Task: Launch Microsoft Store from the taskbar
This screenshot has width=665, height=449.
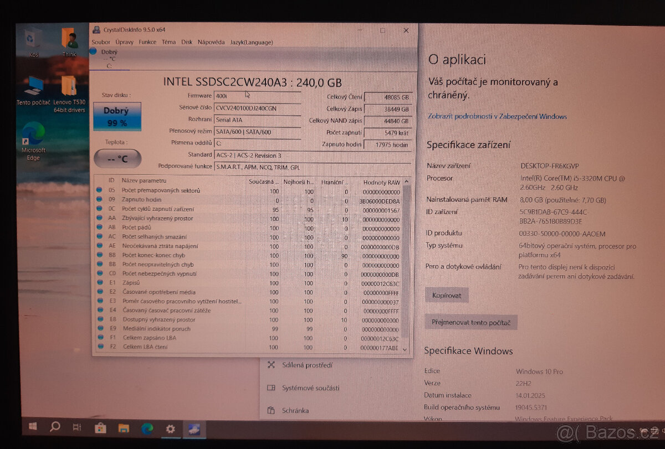Action: (100, 428)
